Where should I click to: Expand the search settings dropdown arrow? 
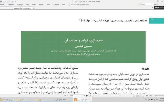(159, 5)
